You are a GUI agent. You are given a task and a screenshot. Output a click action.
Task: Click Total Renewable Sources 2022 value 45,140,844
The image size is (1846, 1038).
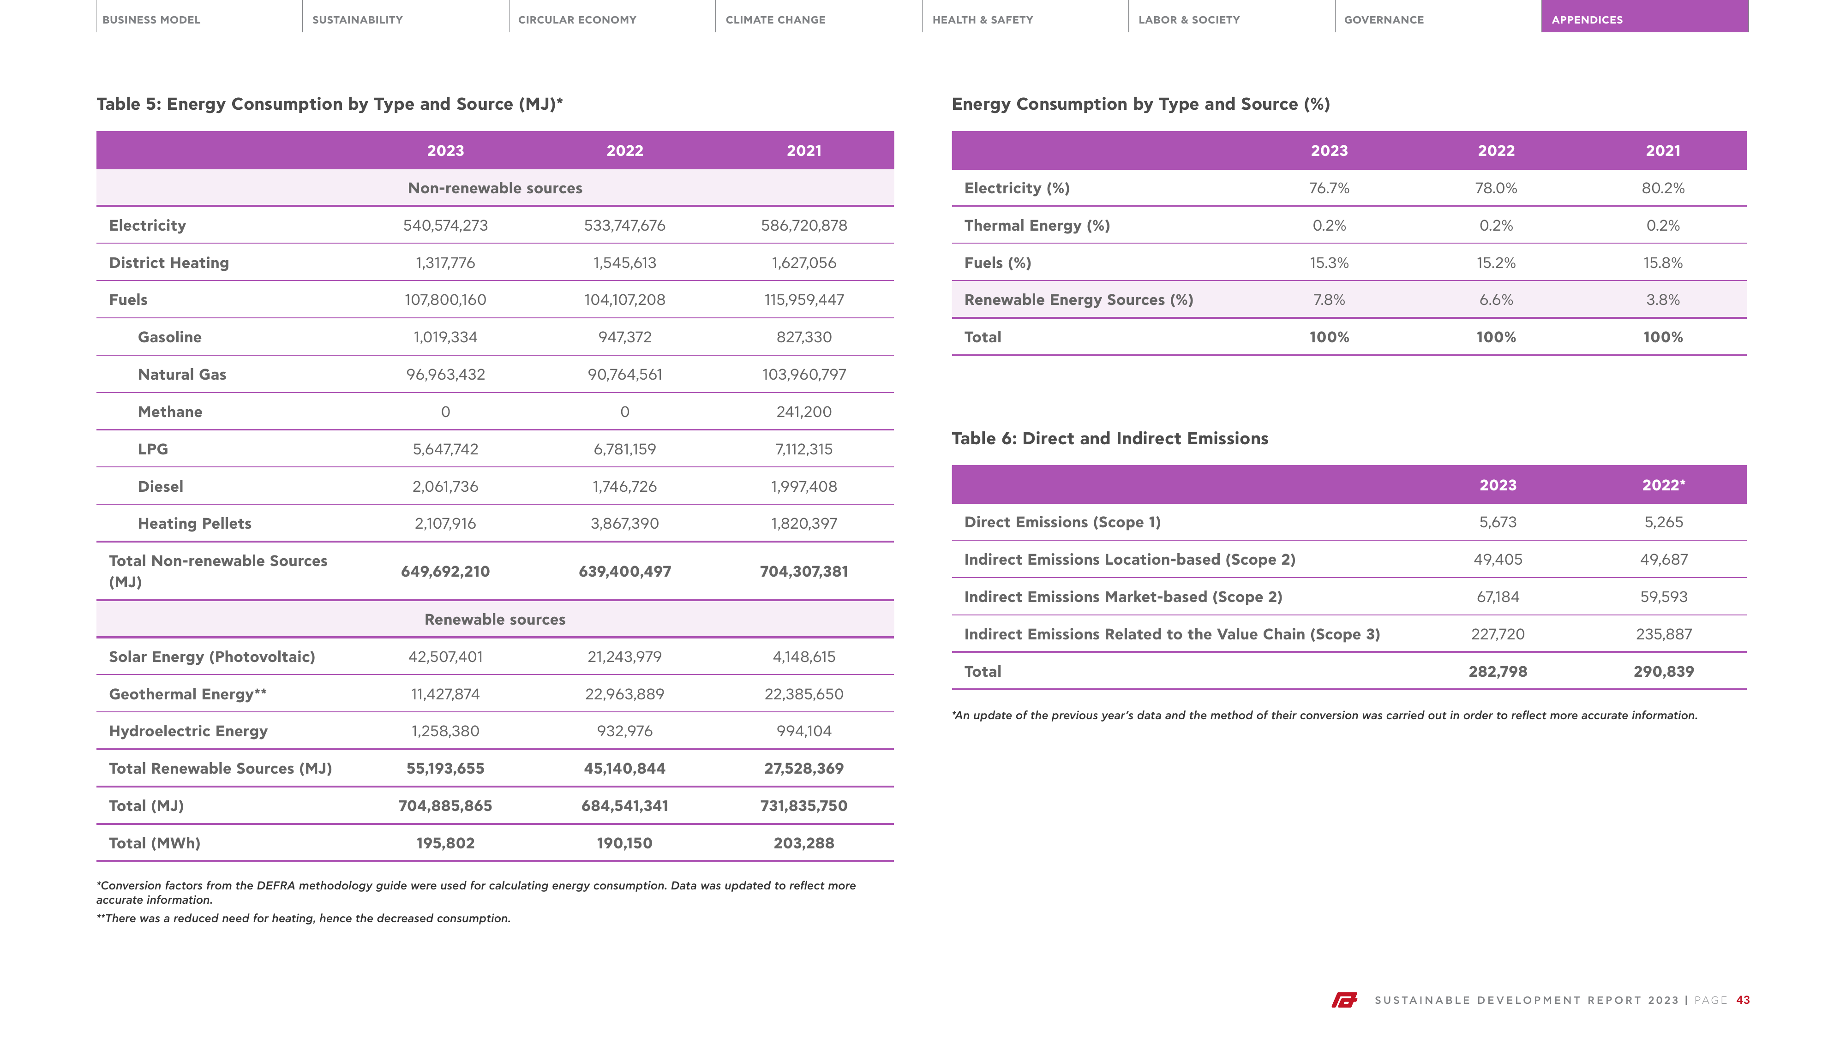pos(624,769)
